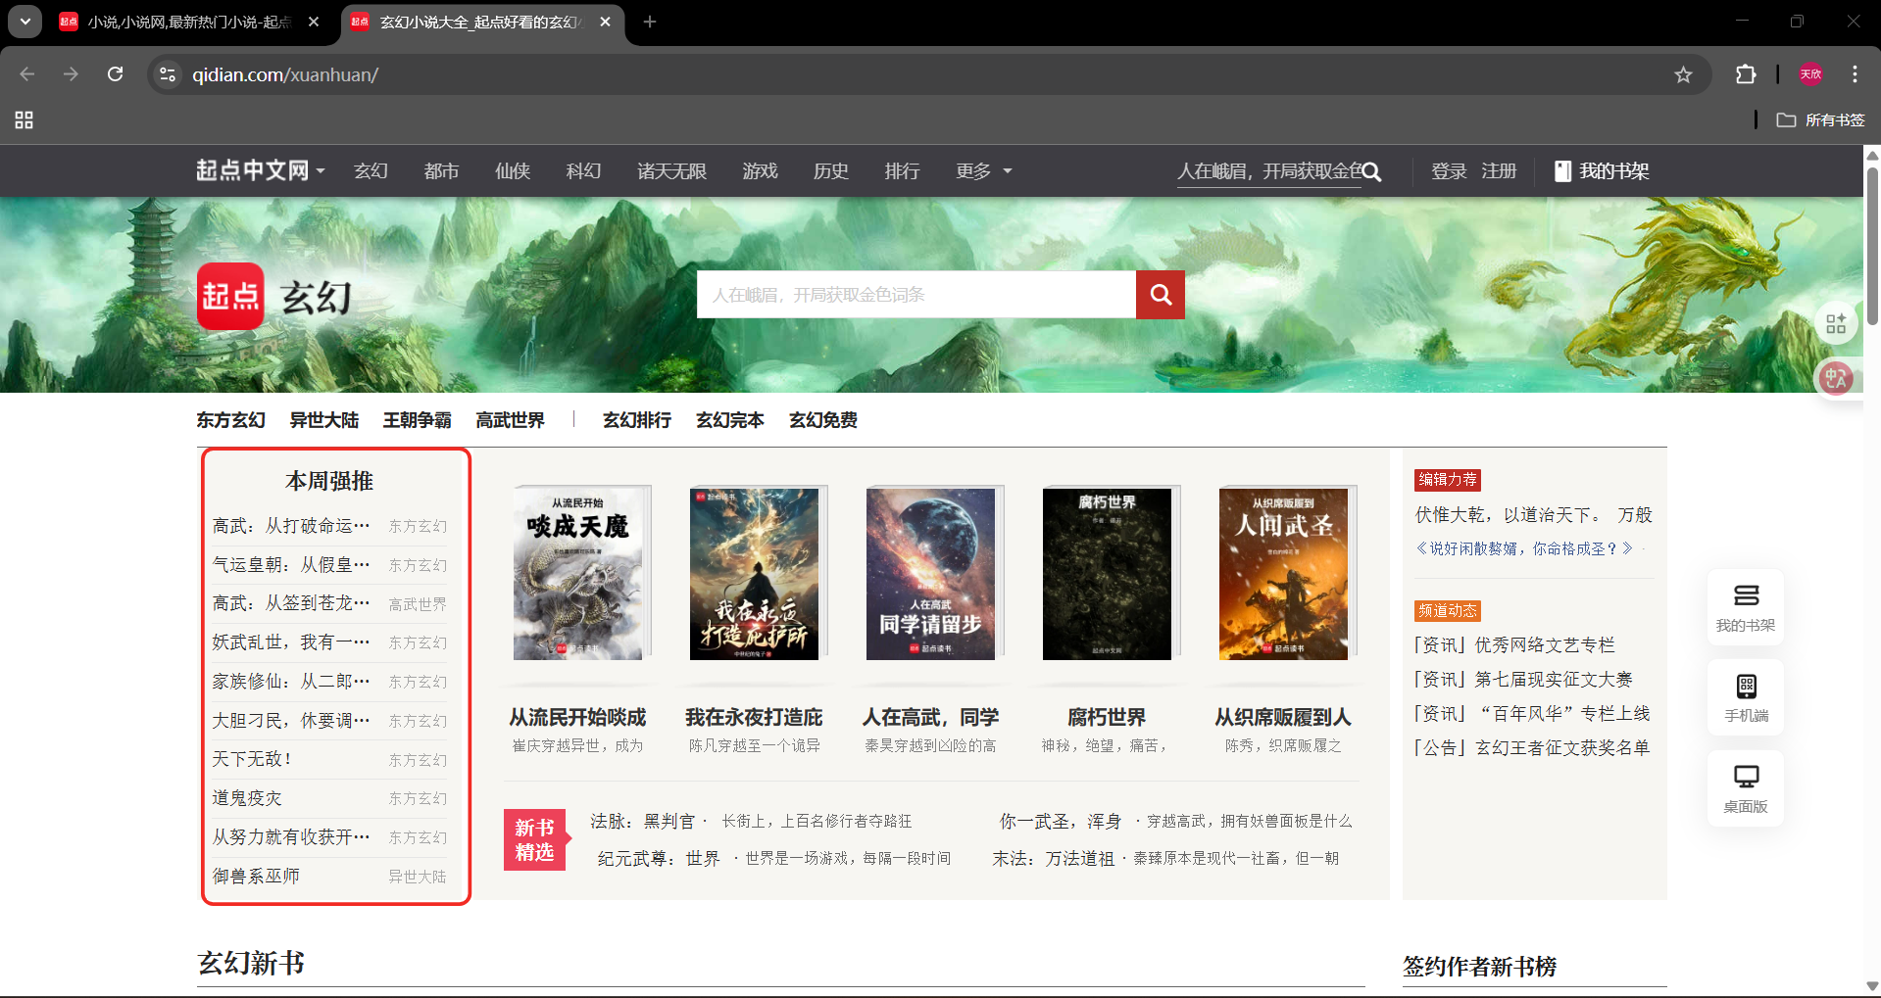Click the 登录 link
This screenshot has height=998, width=1881.
tap(1449, 171)
